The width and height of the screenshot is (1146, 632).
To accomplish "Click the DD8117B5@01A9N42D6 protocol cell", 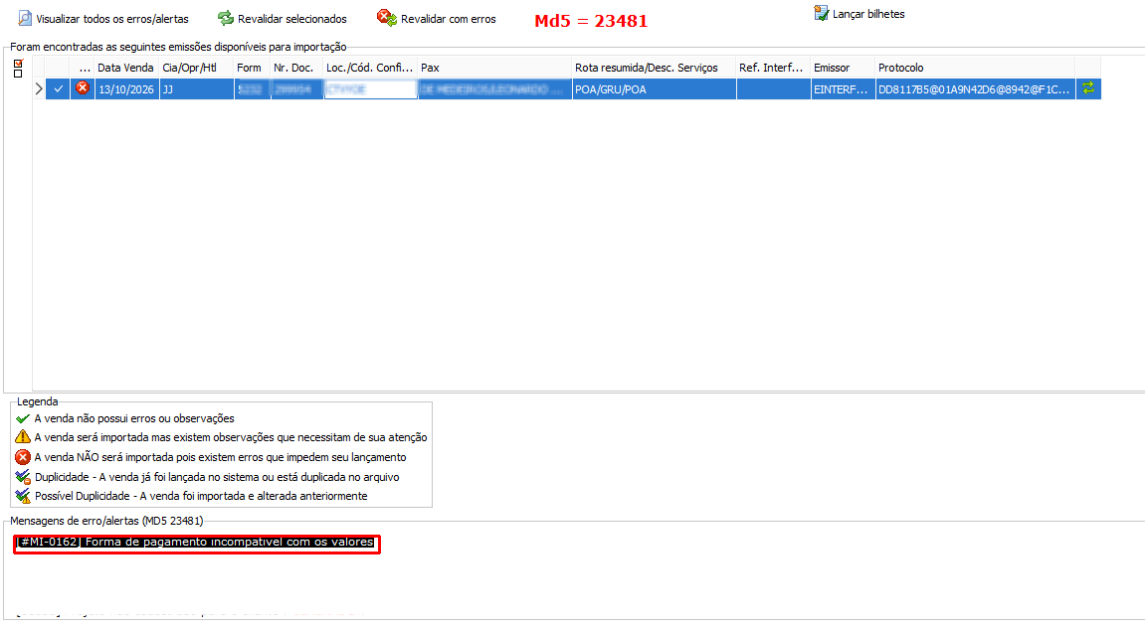I will click(x=975, y=89).
